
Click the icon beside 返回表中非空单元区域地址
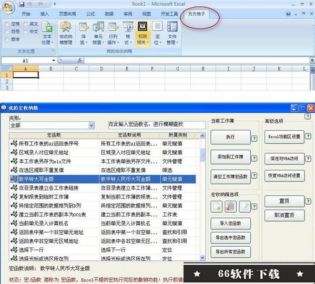click(x=14, y=241)
